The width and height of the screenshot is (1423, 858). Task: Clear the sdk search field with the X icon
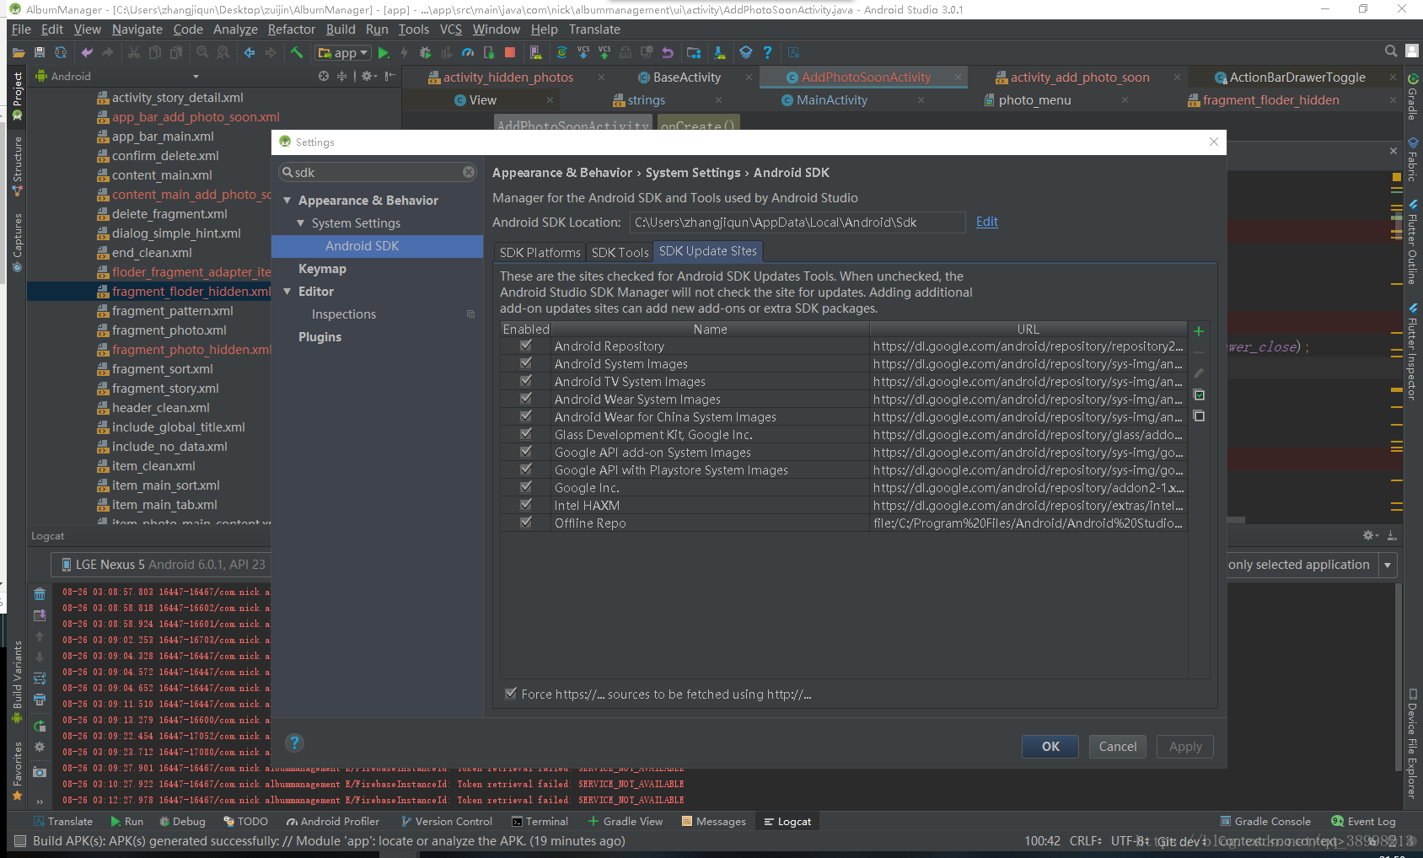click(x=469, y=172)
